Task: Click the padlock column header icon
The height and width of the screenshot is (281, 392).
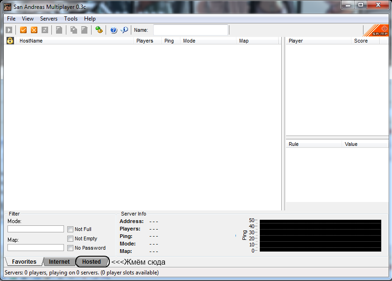Action: (10, 41)
